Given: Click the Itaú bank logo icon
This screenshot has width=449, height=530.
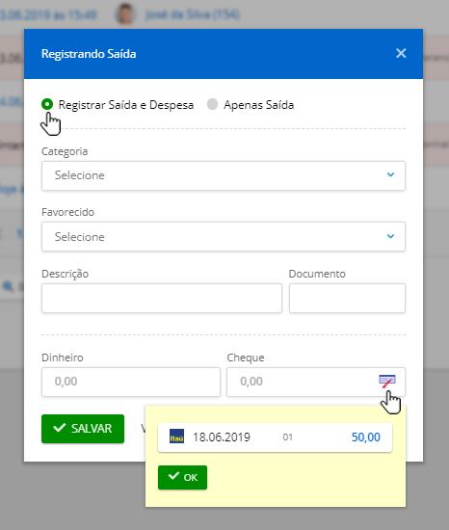Looking at the screenshot, I should (176, 437).
